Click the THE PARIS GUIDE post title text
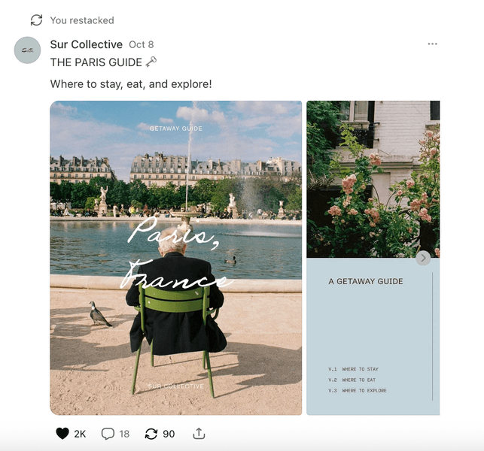 [96, 62]
